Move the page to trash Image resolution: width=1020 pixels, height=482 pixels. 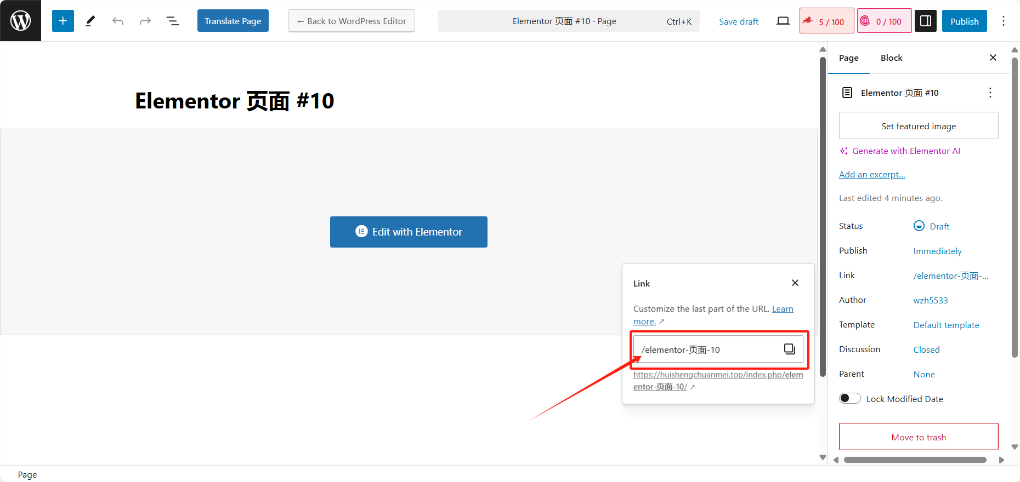tap(919, 437)
